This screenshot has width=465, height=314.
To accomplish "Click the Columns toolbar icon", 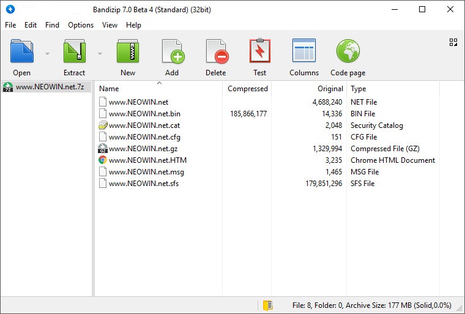I will (x=304, y=50).
